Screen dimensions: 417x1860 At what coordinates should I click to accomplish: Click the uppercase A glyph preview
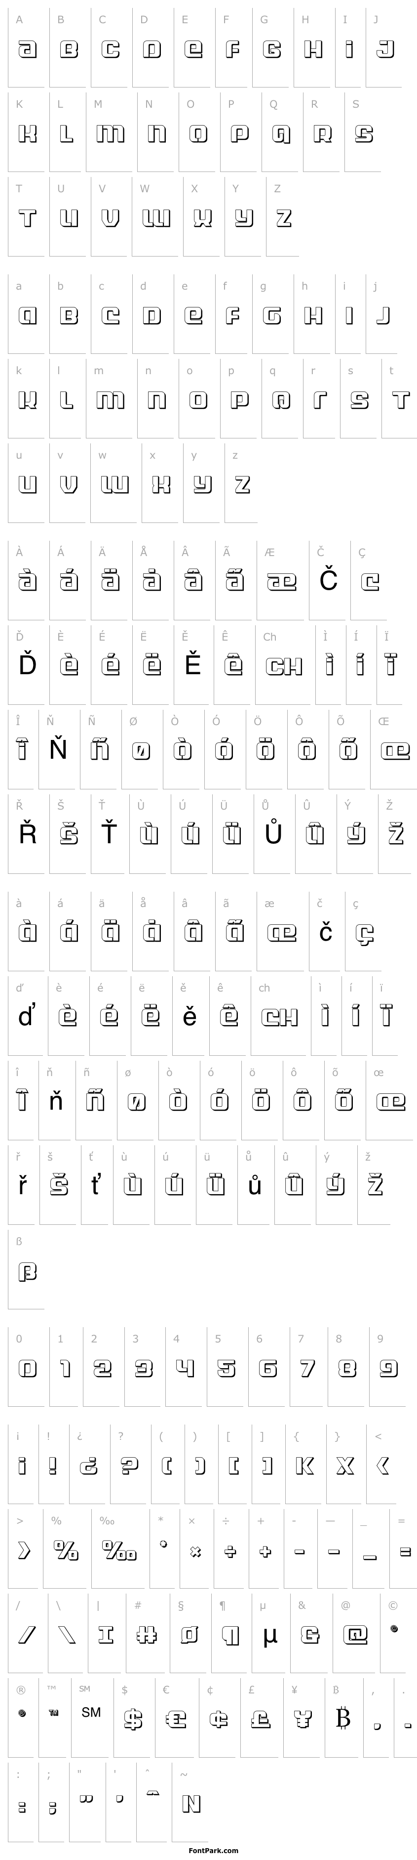(x=28, y=50)
